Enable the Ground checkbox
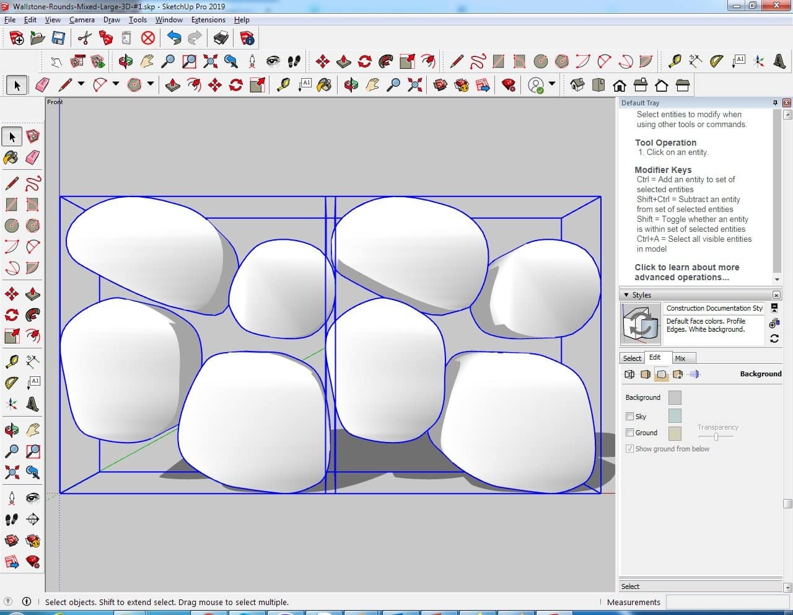Screen dimensions: 793x615 629,433
